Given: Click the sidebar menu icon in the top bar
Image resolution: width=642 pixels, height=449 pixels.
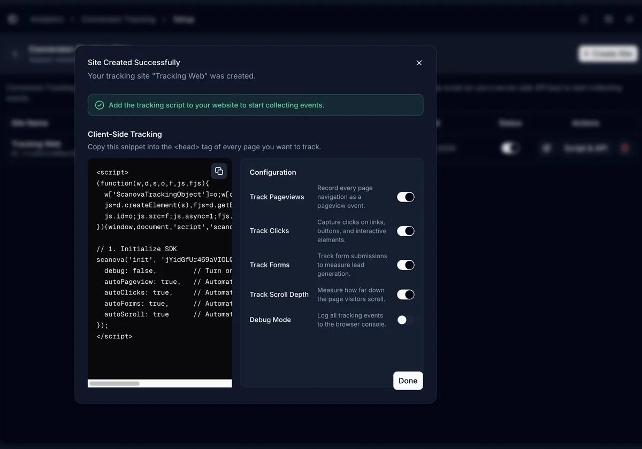Looking at the screenshot, I should (x=13, y=19).
